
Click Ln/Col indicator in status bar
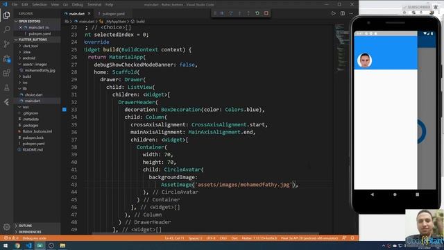click(174, 238)
